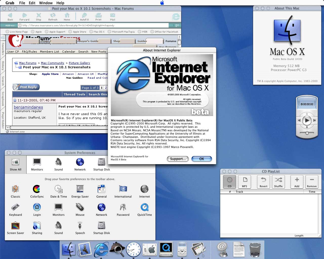Screen dimensions: 324x259
Task: Adjust the music player volume slider
Action: (307, 133)
